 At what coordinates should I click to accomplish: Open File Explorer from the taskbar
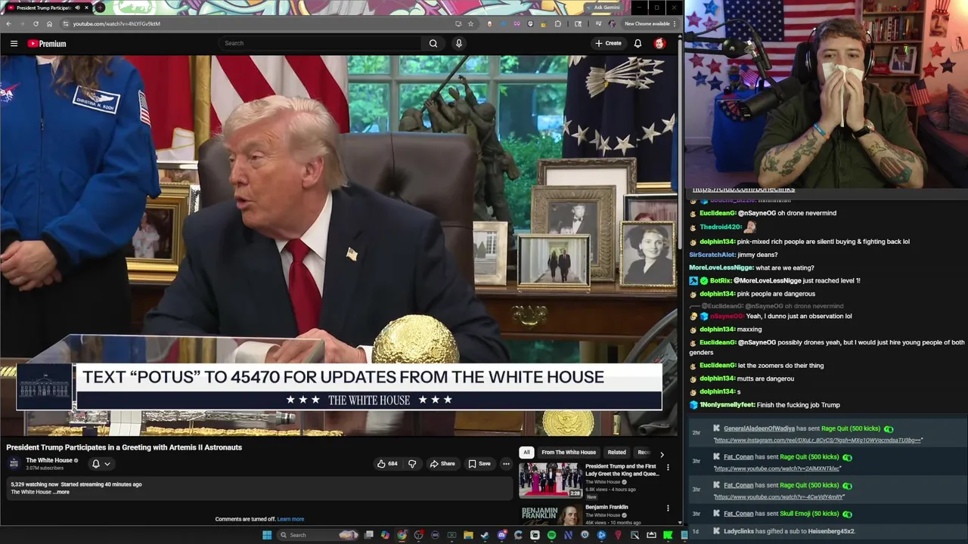(468, 535)
